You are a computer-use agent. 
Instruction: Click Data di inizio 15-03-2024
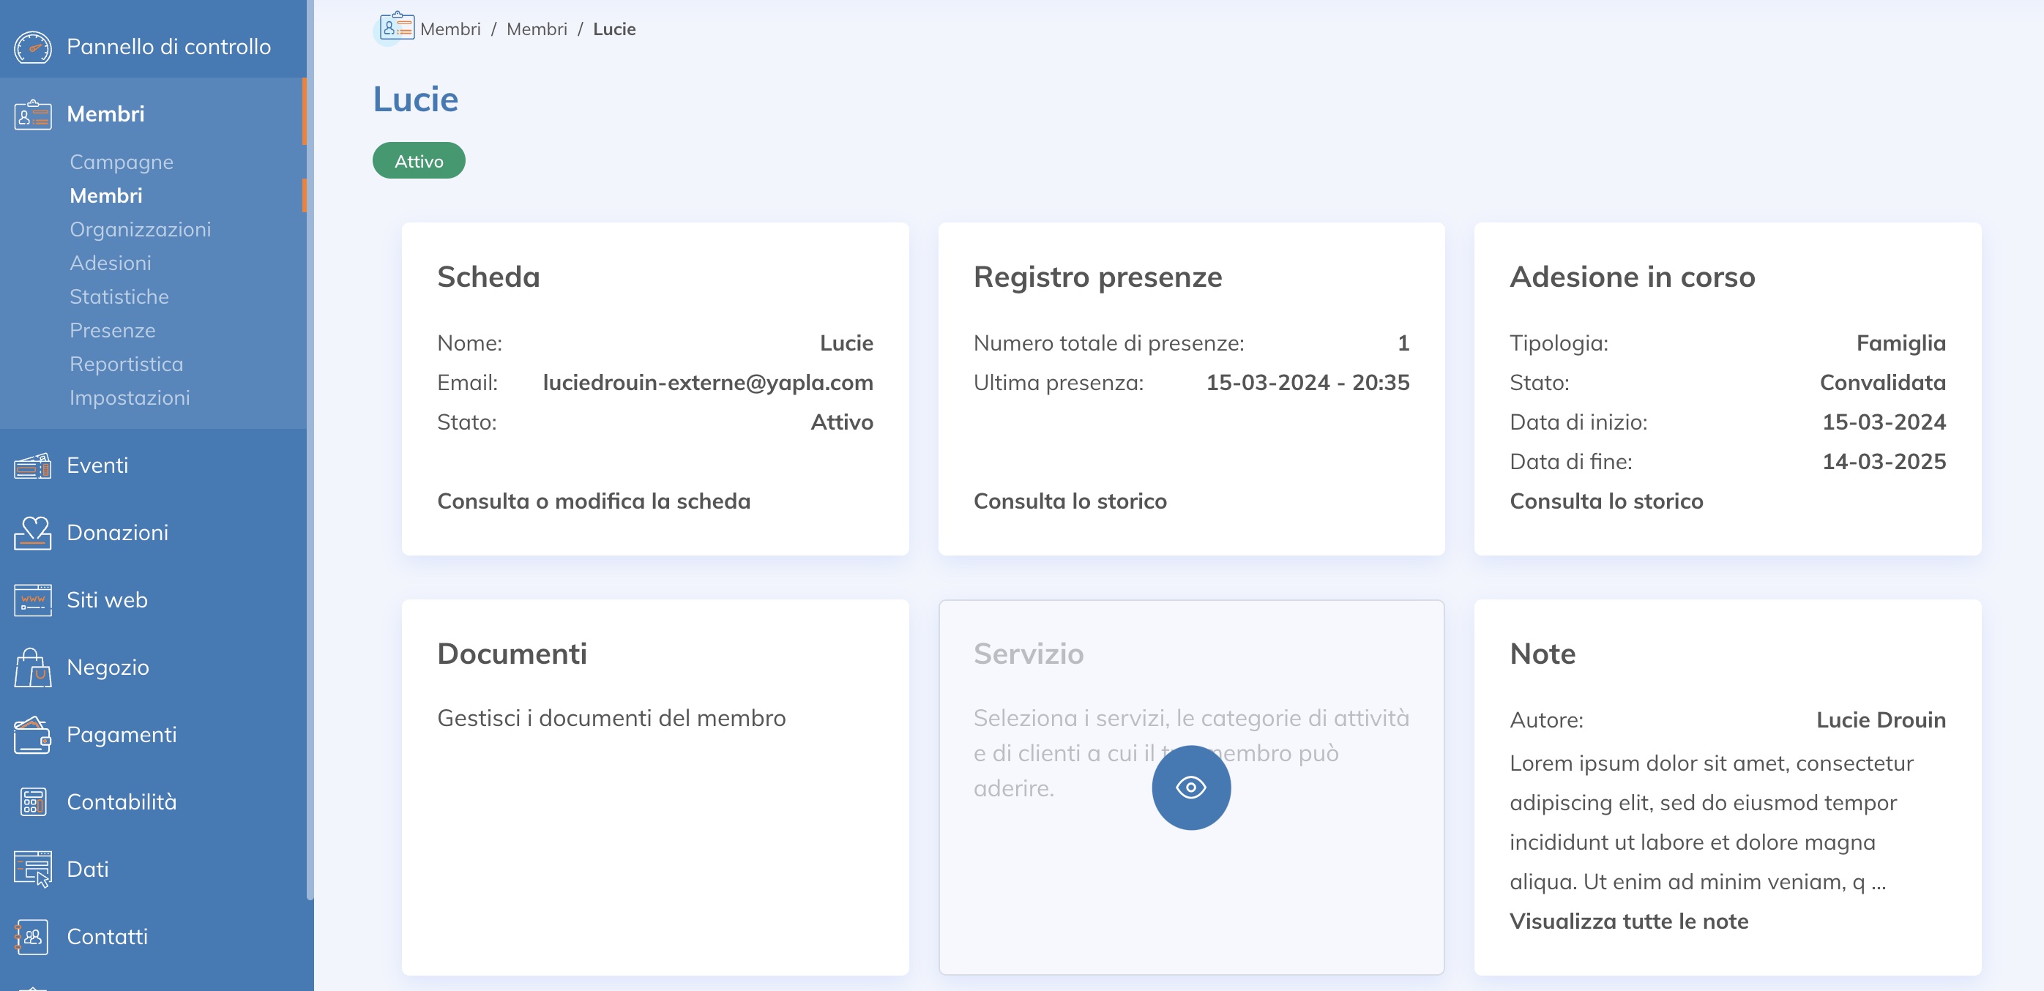(x=1884, y=422)
